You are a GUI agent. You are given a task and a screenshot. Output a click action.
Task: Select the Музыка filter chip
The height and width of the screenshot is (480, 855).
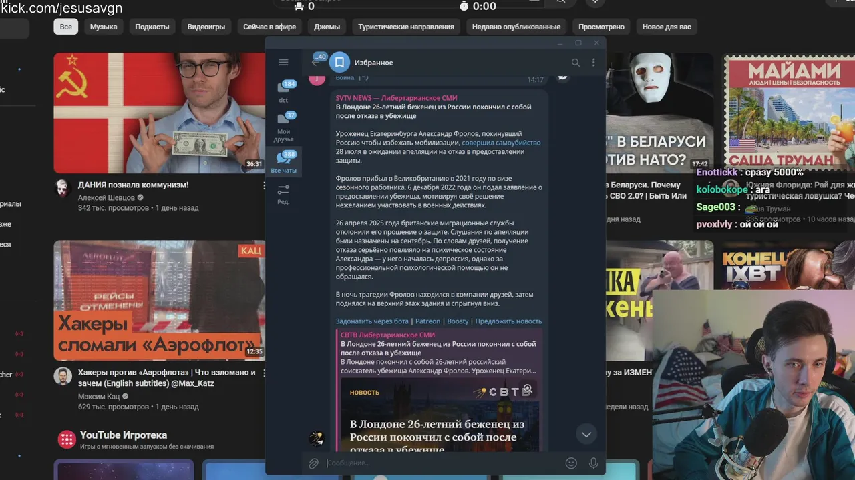click(x=104, y=27)
